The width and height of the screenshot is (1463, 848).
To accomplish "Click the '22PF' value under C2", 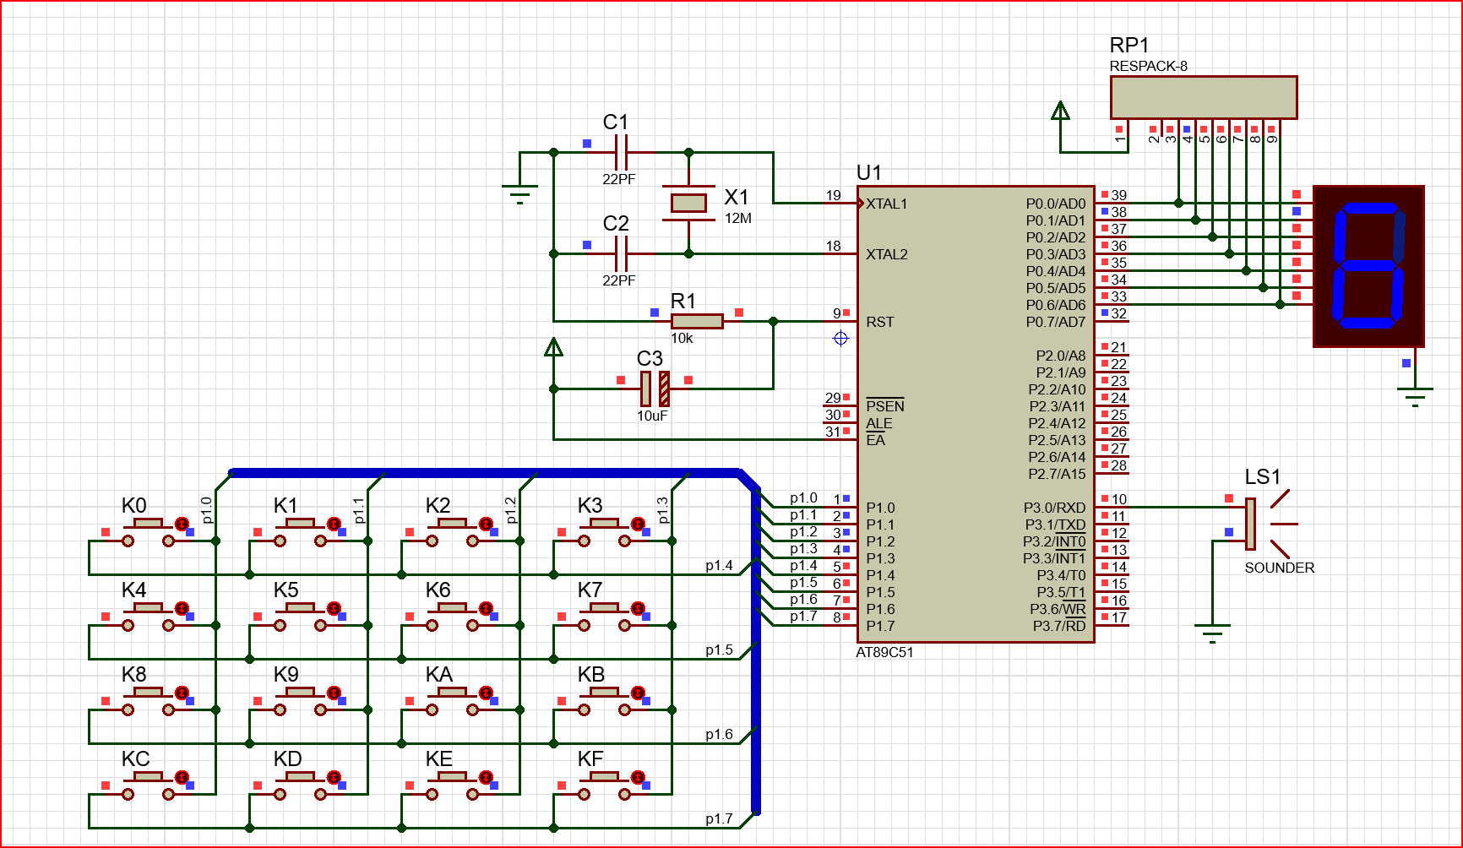I will pos(618,280).
